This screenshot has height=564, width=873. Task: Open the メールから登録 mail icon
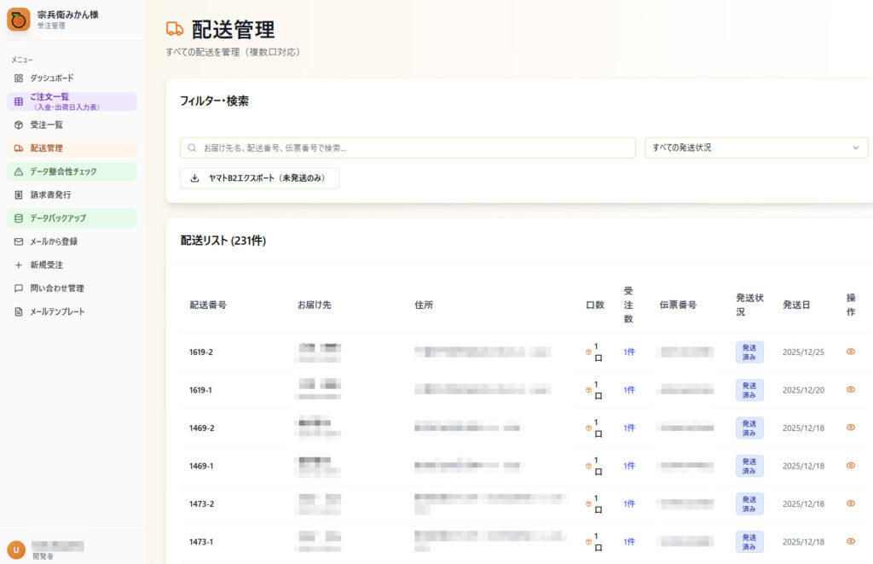[17, 241]
